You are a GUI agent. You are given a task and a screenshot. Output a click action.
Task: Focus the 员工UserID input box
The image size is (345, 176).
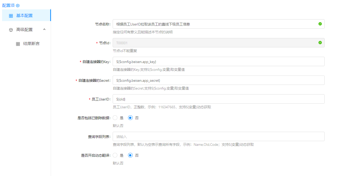219,99
